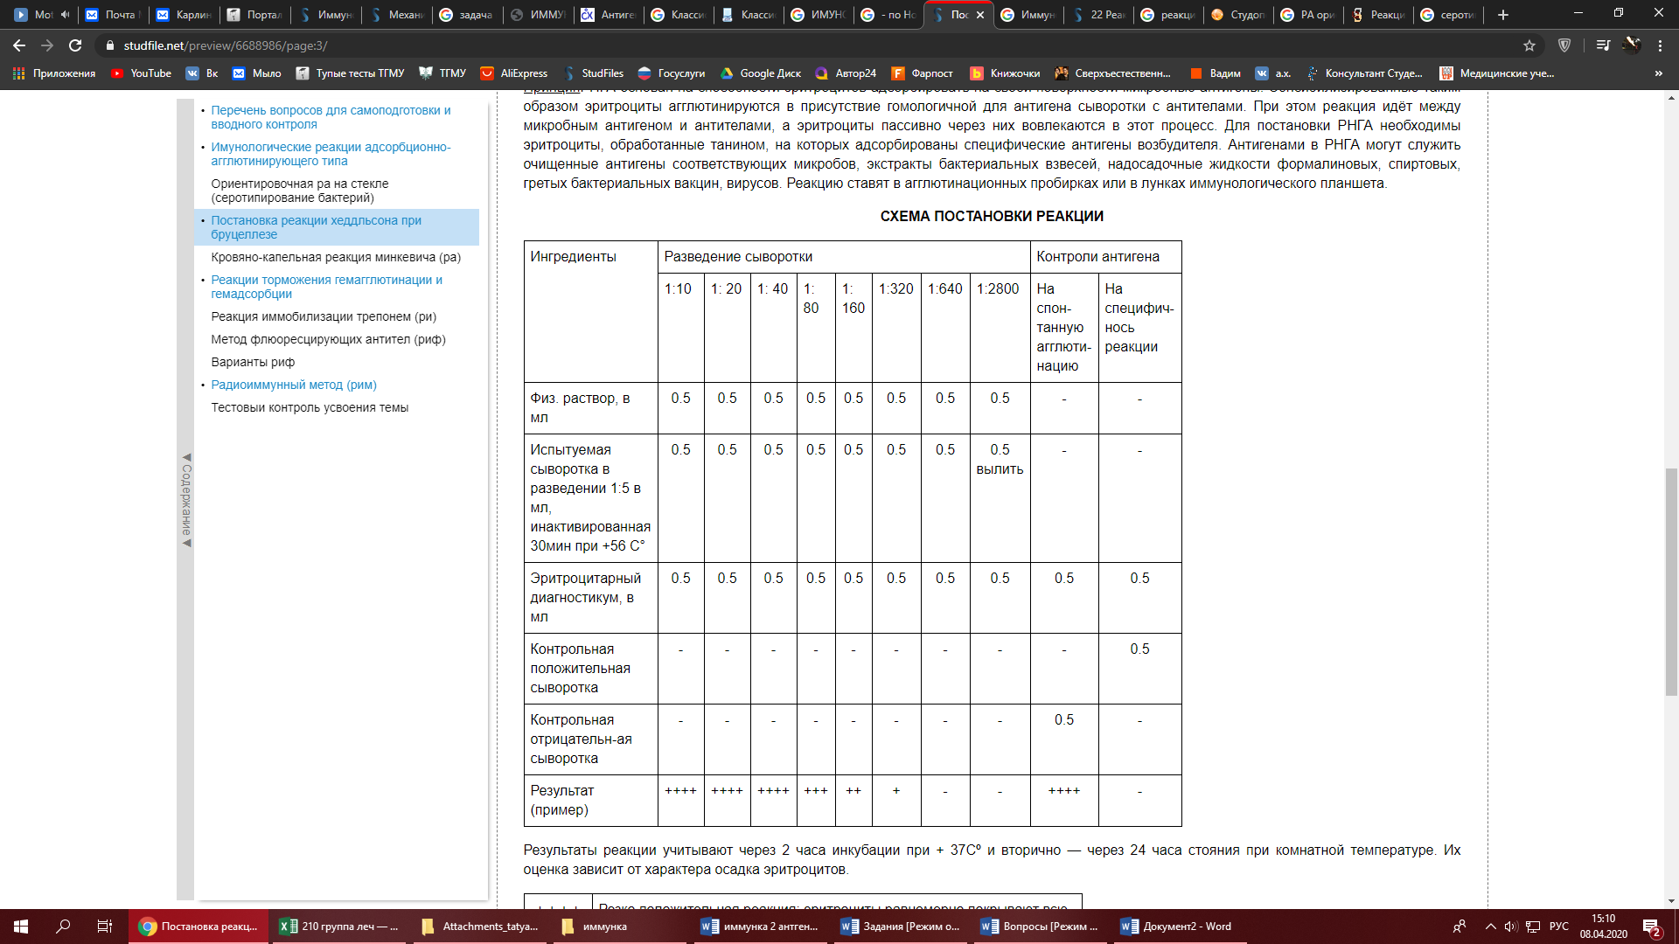
Task: Go back to the previous page
Action: 19,45
